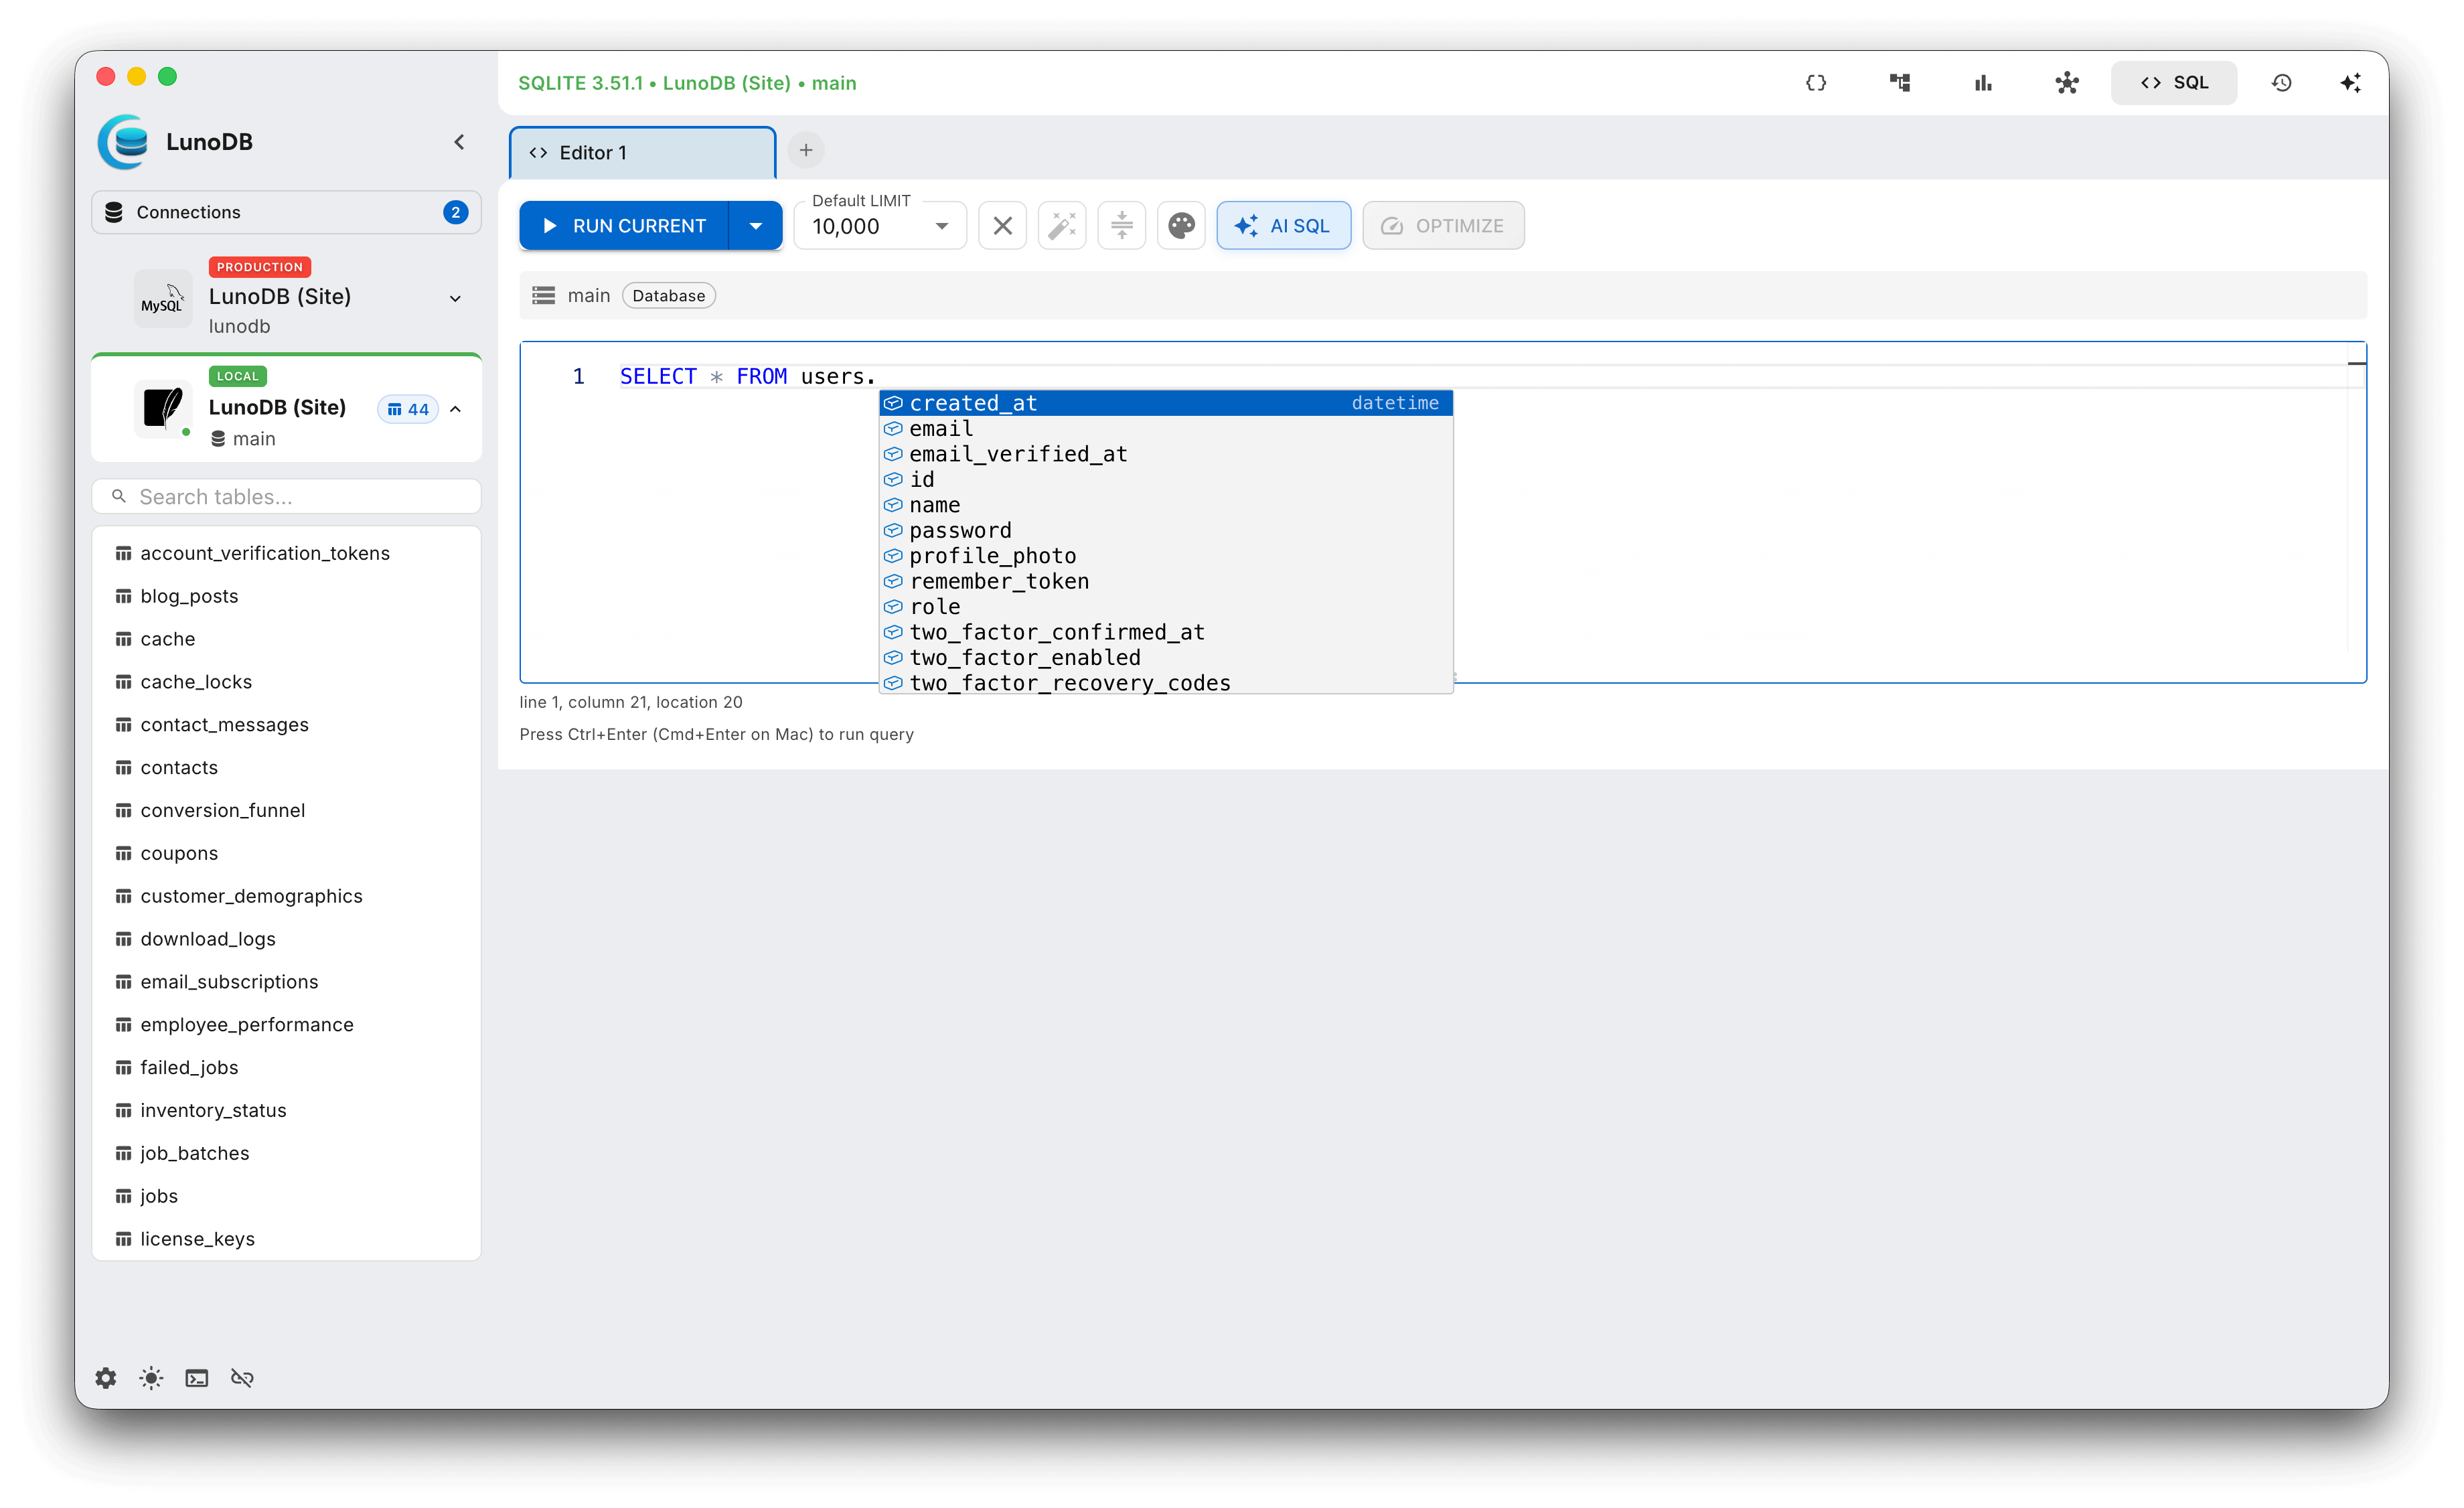Image resolution: width=2464 pixels, height=1508 pixels.
Task: Click the table icon beside coupons
Action: 123,853
